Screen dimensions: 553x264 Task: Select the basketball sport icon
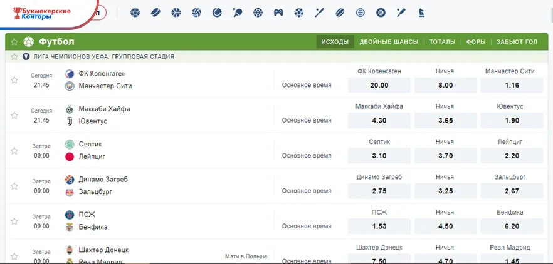coord(176,13)
